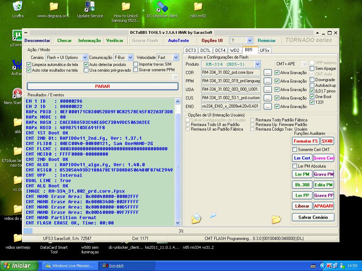This screenshot has width=362, height=271.
Task: Switch to DCT3 tab
Action: [x=191, y=50]
